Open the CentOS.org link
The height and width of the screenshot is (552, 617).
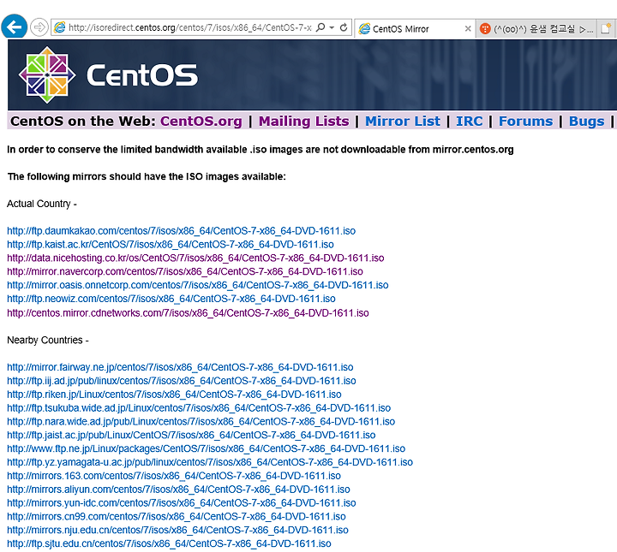pyautogui.click(x=201, y=121)
